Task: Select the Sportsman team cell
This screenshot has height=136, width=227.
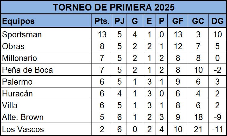Action: coord(46,34)
